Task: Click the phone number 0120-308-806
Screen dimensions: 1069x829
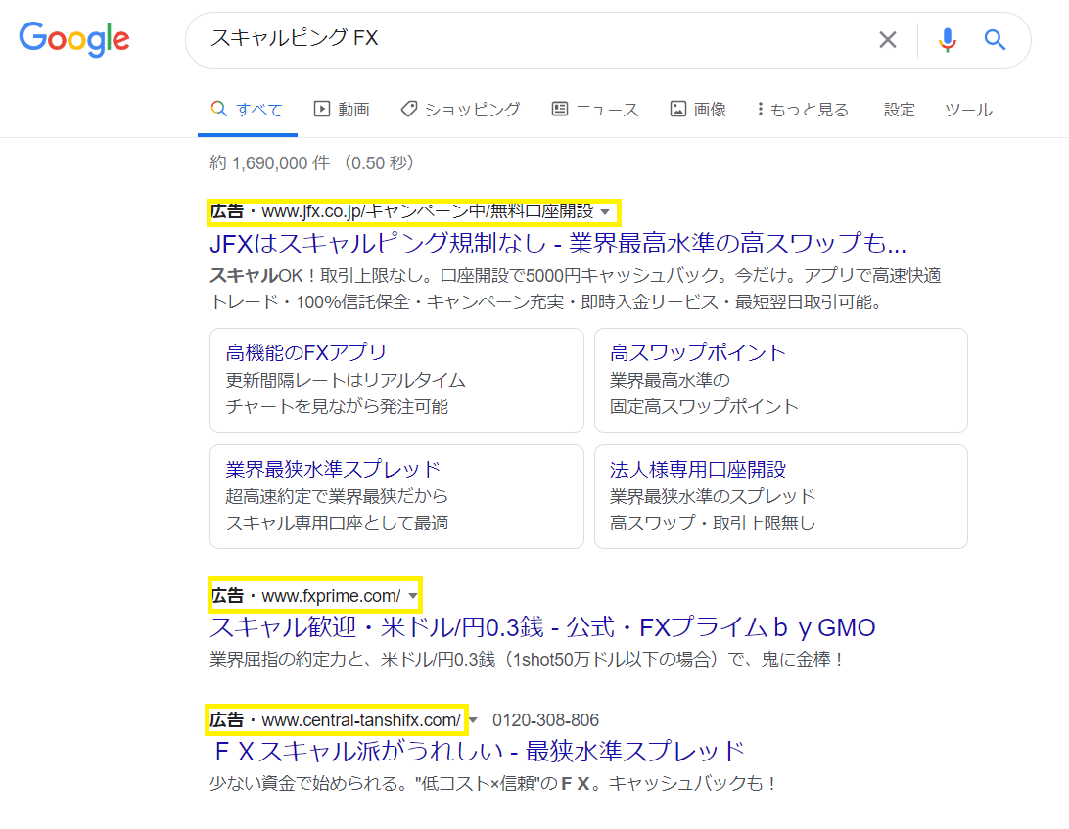Action: click(545, 720)
